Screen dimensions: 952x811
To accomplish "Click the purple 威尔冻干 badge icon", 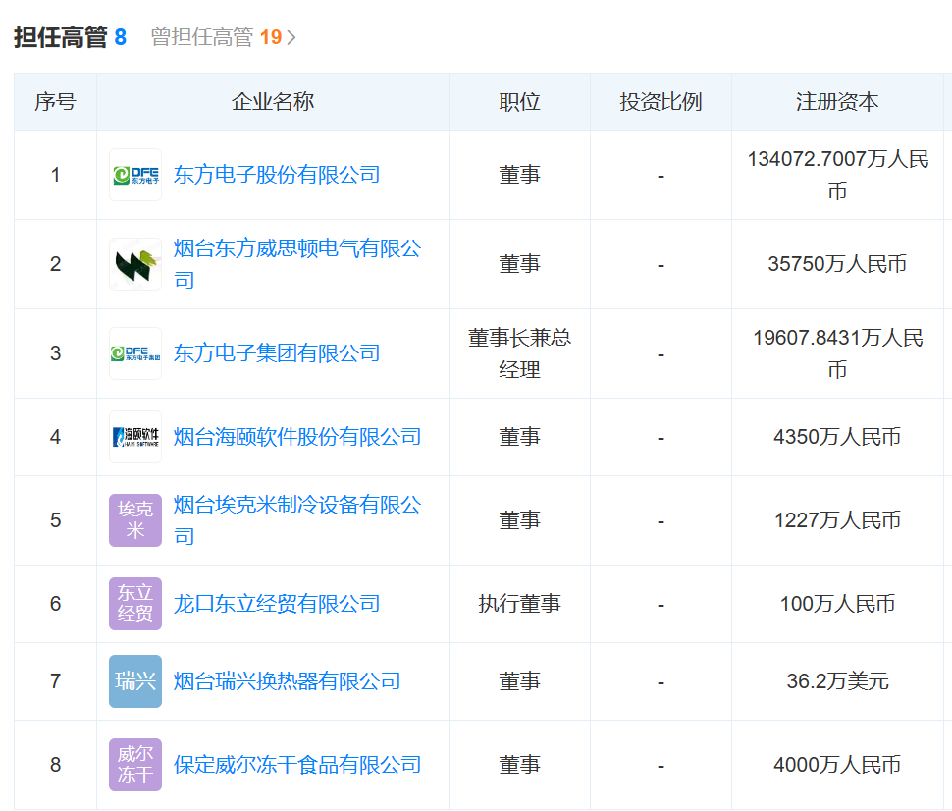I will (135, 764).
